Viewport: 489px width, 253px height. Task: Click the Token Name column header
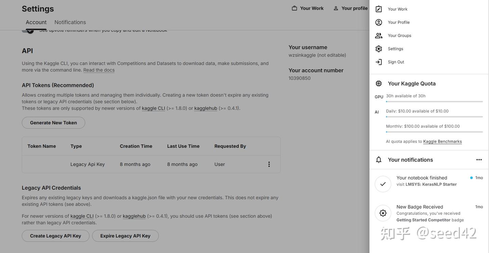coord(42,146)
